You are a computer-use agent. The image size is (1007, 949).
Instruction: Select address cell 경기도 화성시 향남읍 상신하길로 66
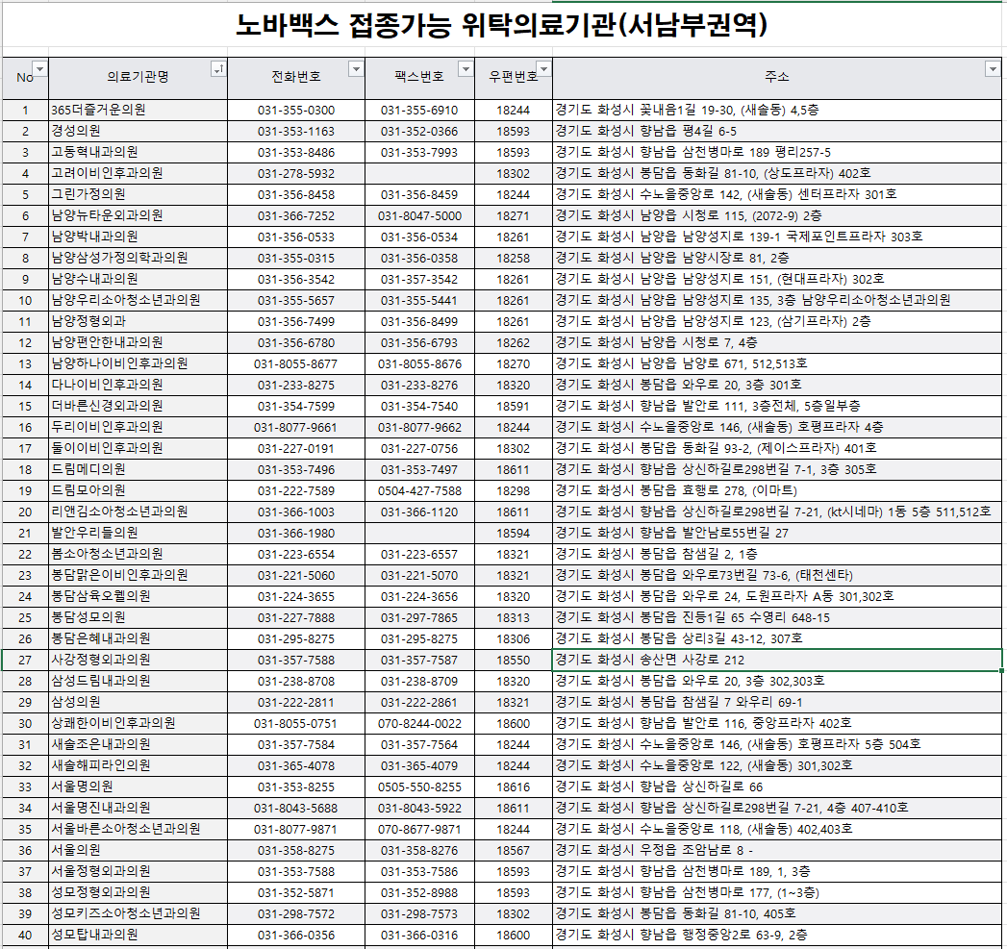[777, 787]
